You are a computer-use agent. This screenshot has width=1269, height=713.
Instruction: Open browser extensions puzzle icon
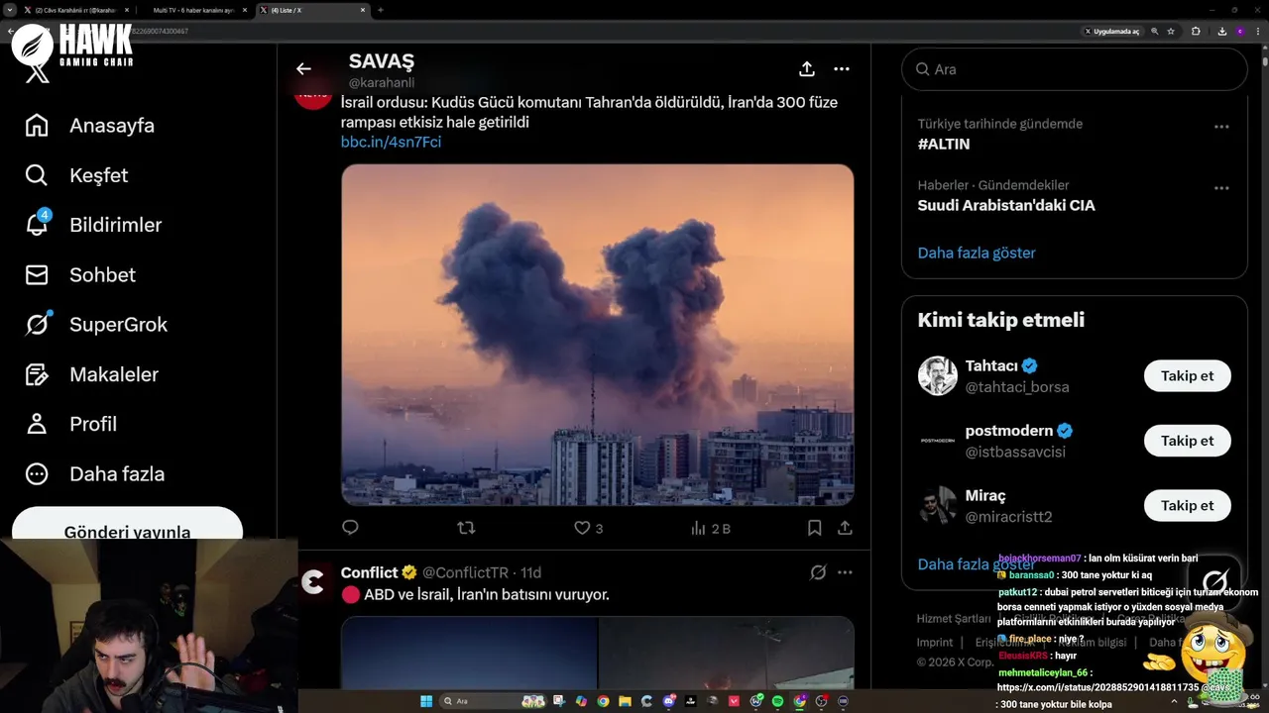pyautogui.click(x=1196, y=32)
